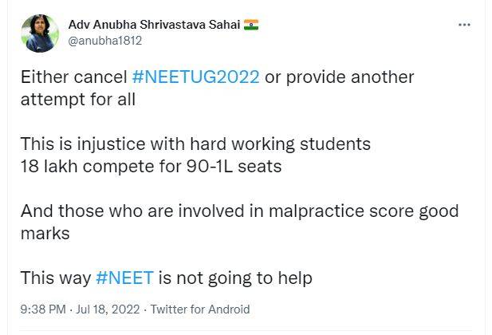Open the #NEETUG2022 hashtag

point(195,77)
